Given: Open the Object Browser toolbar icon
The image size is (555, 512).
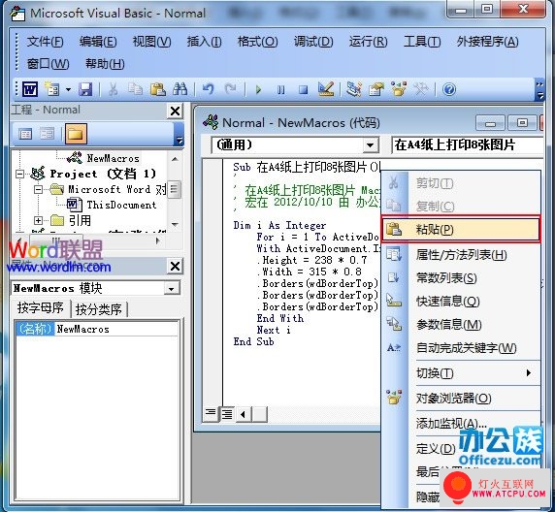Looking at the screenshot, I should pyautogui.click(x=399, y=89).
